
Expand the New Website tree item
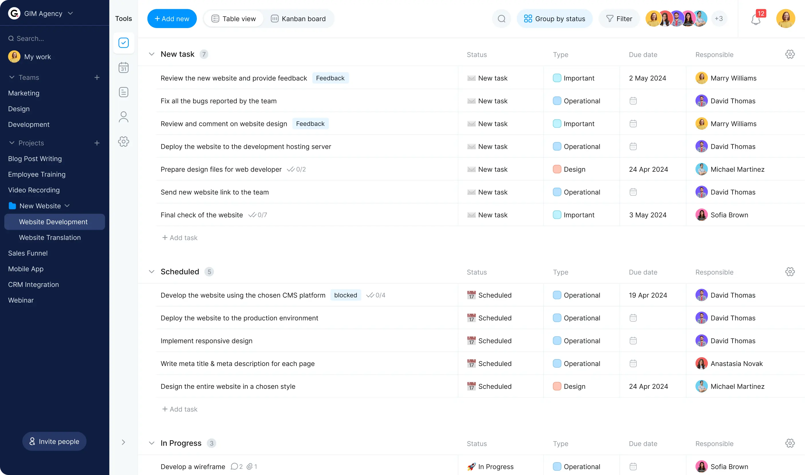click(x=68, y=205)
